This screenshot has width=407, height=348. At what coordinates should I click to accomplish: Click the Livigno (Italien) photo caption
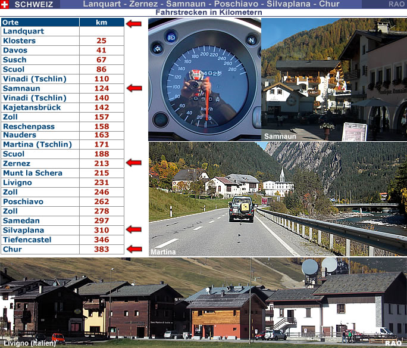30,343
